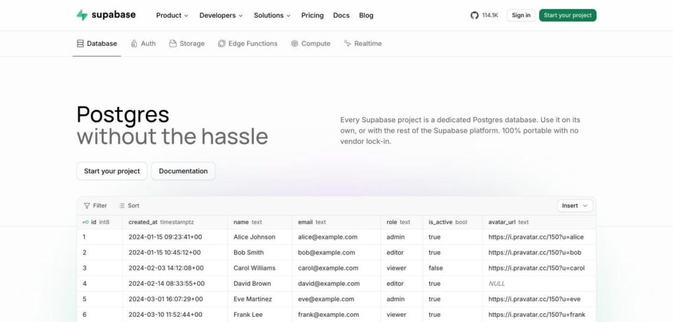This screenshot has width=673, height=322.
Task: Open the Docs link
Action: tap(341, 16)
